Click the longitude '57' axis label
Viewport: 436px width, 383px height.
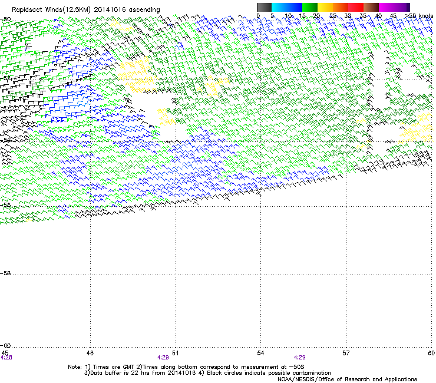[346, 353]
